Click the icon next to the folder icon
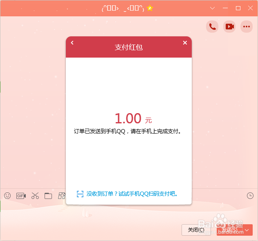258x241 pixels. (62, 196)
